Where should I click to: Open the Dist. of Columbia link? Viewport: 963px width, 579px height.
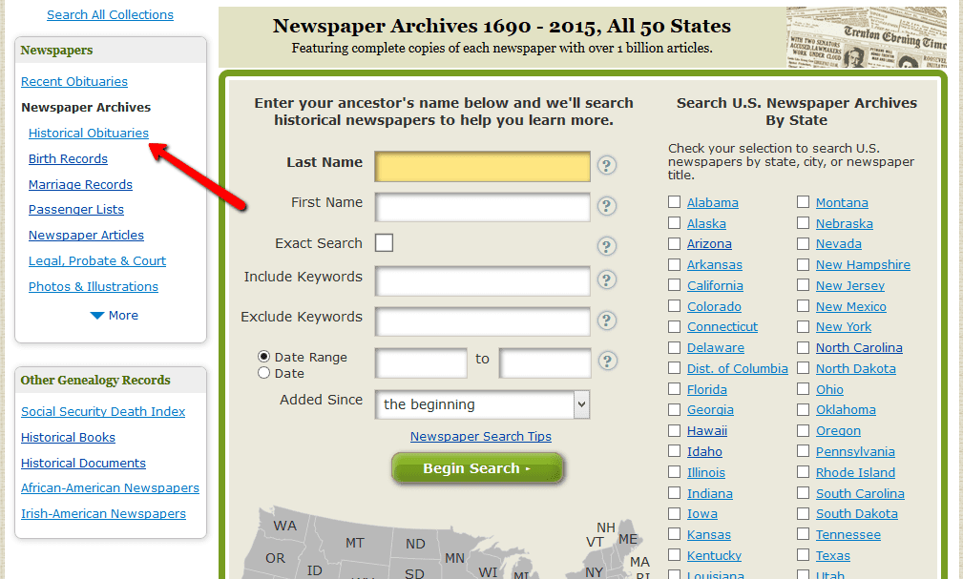point(737,369)
